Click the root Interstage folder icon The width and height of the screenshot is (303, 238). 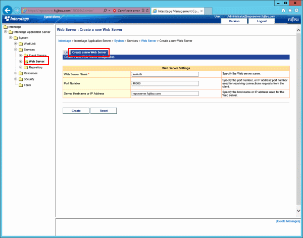(x=6, y=27)
